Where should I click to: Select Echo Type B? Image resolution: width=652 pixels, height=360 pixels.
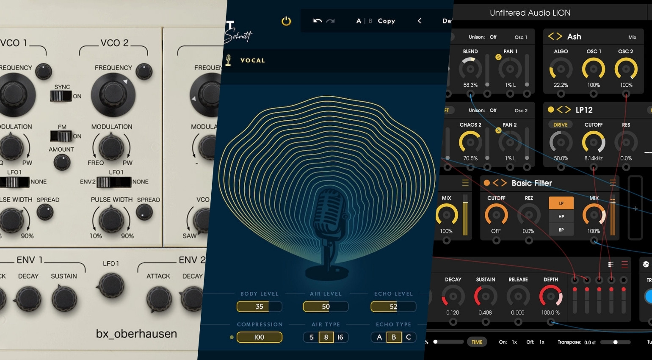393,337
